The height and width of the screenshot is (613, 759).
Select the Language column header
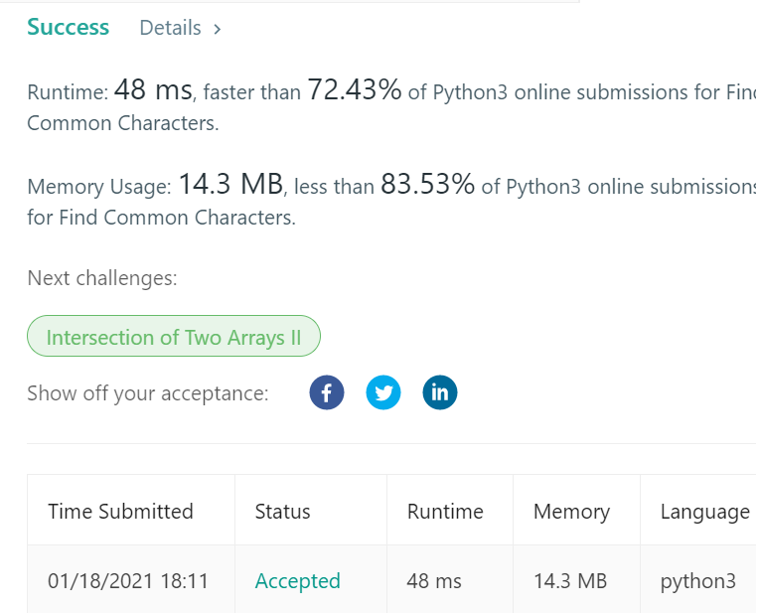705,513
